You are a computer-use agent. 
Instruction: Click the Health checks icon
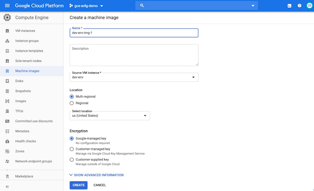pyautogui.click(x=7, y=141)
